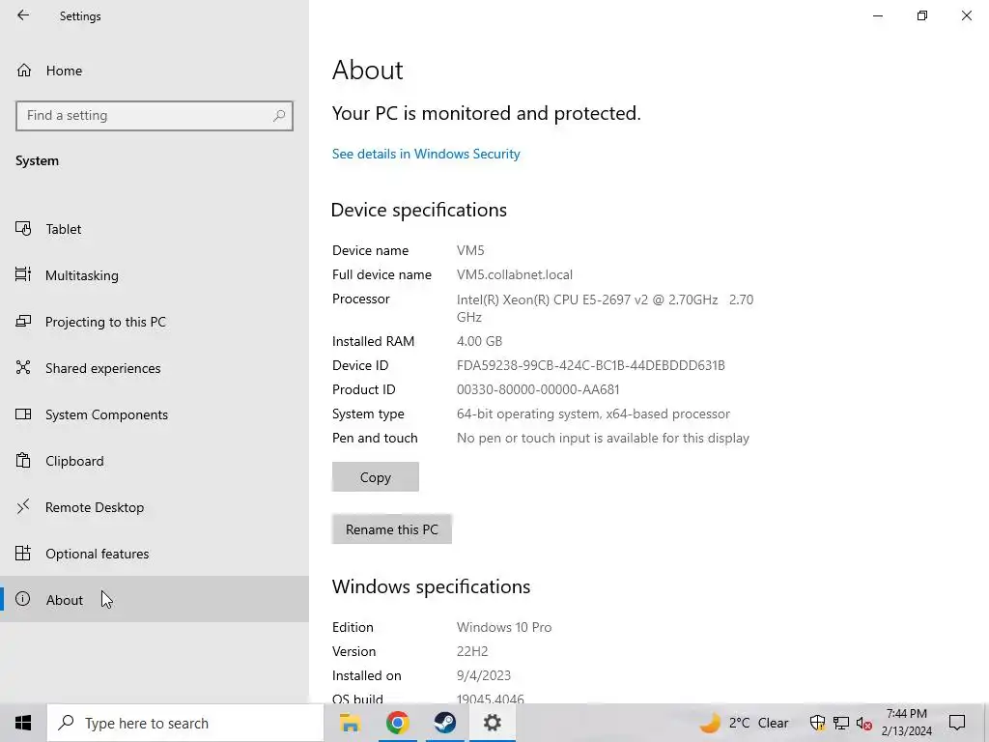This screenshot has width=989, height=742.
Task: Click the Multitasking icon in sidebar
Action: point(23,274)
